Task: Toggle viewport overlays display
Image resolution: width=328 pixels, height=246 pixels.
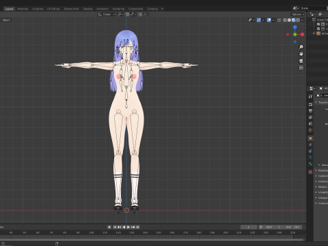Action: 269,20
